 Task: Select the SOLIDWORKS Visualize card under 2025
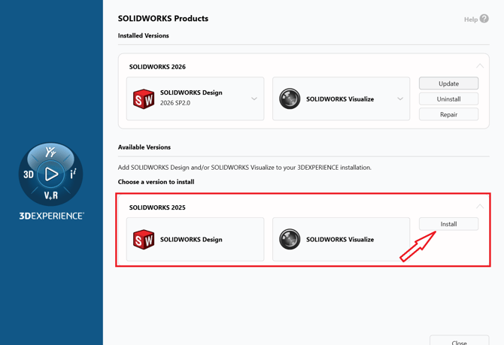pyautogui.click(x=341, y=239)
